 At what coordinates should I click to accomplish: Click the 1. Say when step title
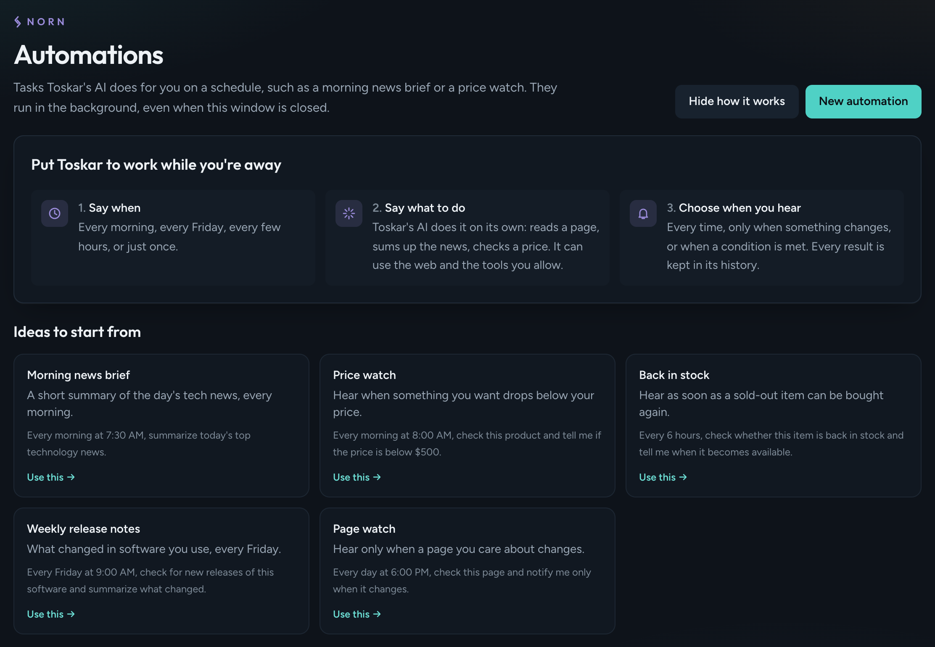[x=109, y=208]
